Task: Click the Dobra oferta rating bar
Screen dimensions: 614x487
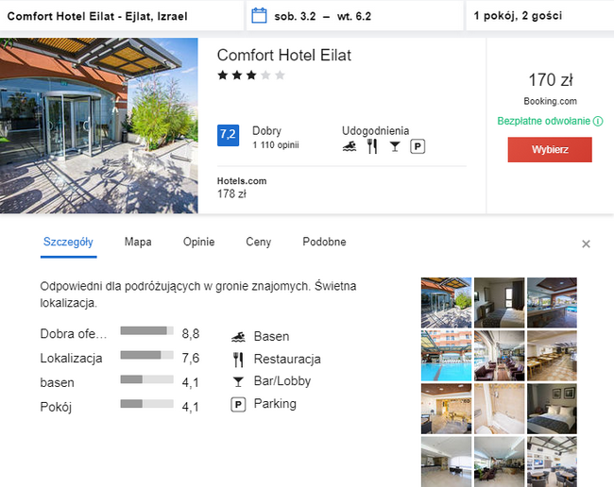Action: 146,331
